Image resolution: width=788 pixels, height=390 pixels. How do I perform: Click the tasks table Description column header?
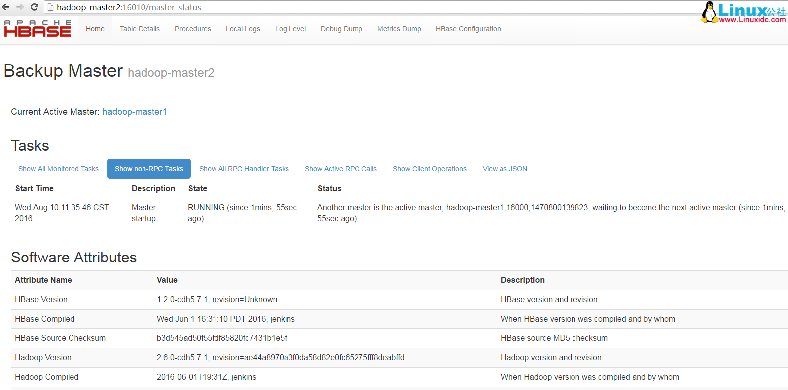pos(153,188)
